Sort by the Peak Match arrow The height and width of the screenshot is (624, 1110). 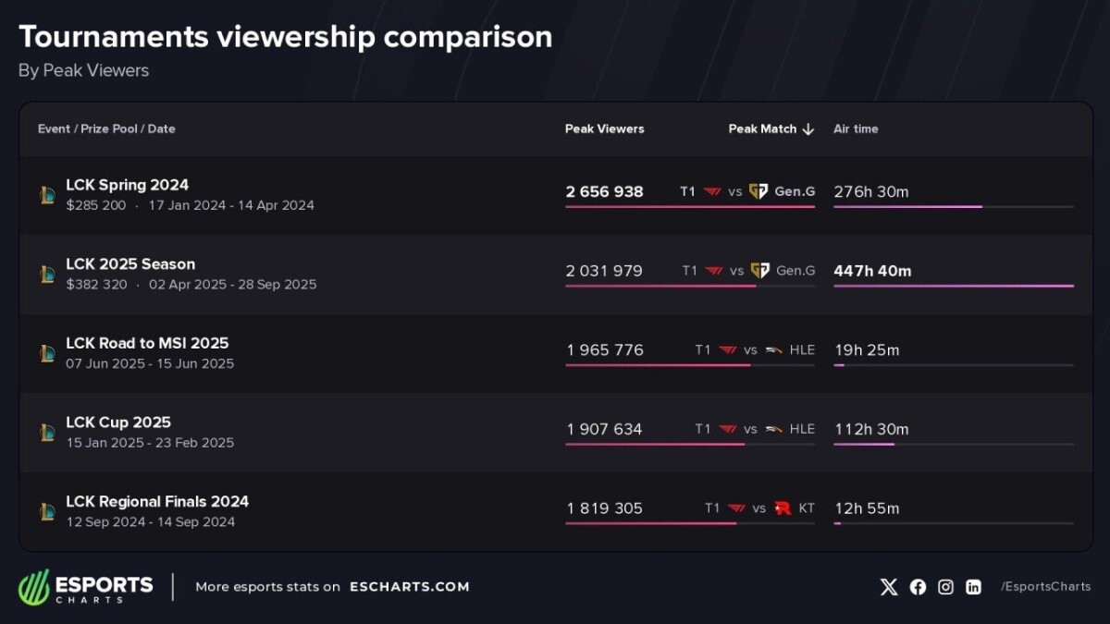point(808,129)
